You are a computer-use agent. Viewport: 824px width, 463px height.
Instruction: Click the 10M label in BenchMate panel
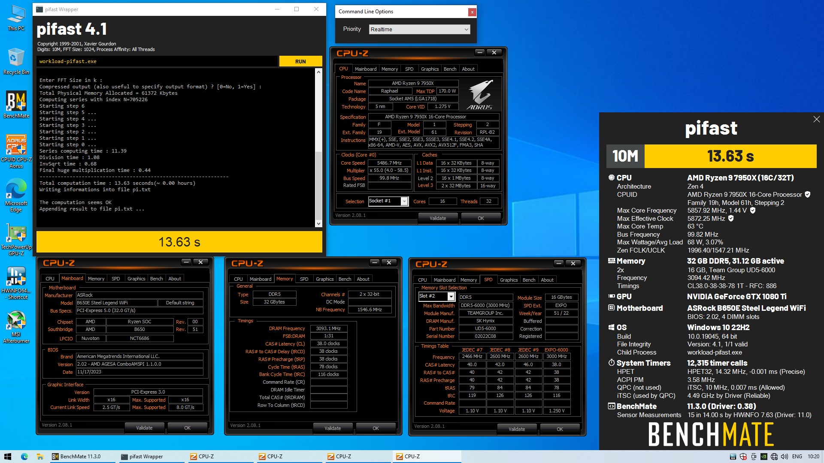pyautogui.click(x=625, y=156)
